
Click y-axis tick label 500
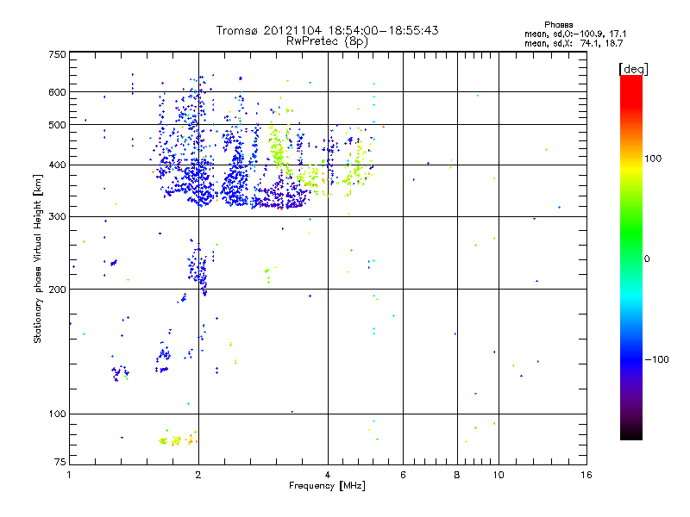click(x=57, y=125)
